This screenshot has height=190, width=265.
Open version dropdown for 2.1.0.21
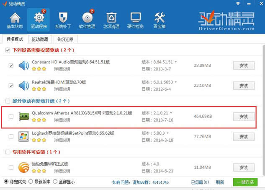[x=171, y=113]
